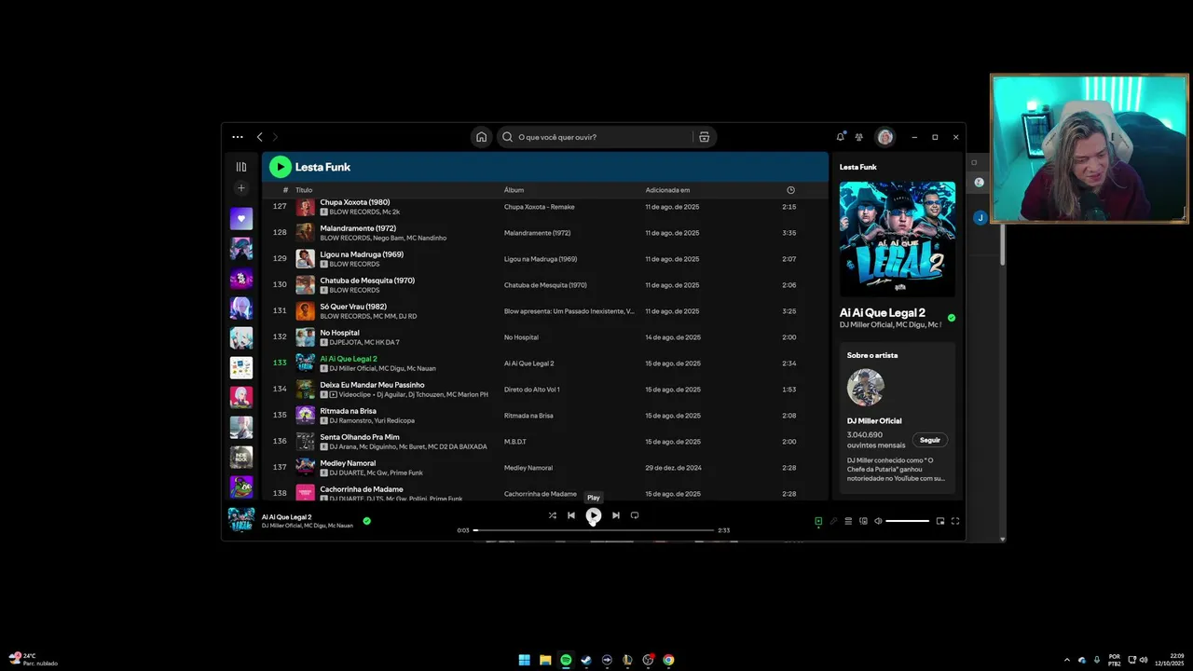Image resolution: width=1193 pixels, height=671 pixels.
Task: Open album link 'Direto do Alto Vol 1'
Action: [x=532, y=390]
